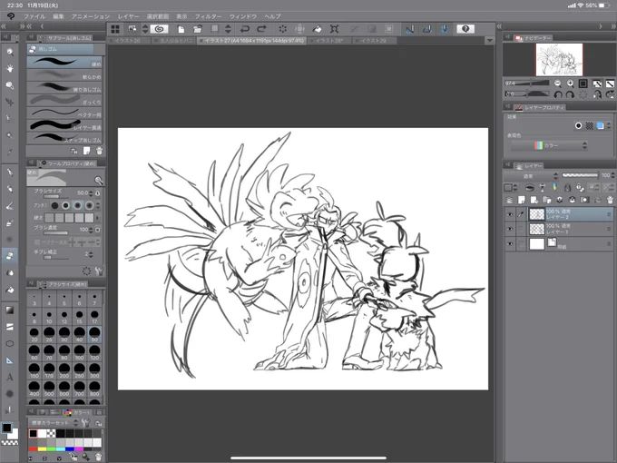This screenshot has width=617, height=463.
Task: Switch to the イラスト29 canvas tab
Action: pyautogui.click(x=374, y=41)
